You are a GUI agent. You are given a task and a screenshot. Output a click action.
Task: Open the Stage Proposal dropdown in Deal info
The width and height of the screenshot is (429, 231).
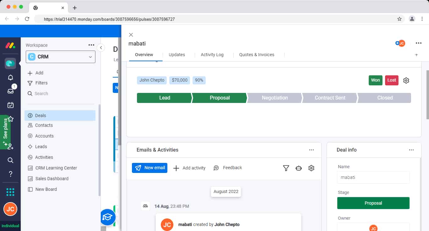pyautogui.click(x=373, y=203)
